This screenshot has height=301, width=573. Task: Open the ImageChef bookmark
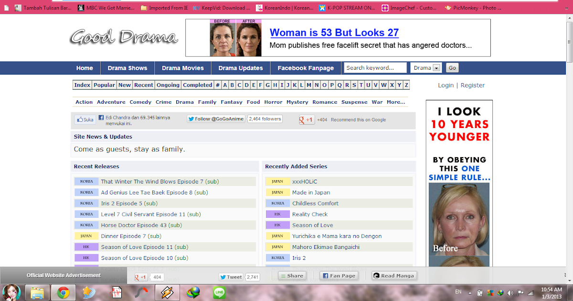click(x=409, y=8)
